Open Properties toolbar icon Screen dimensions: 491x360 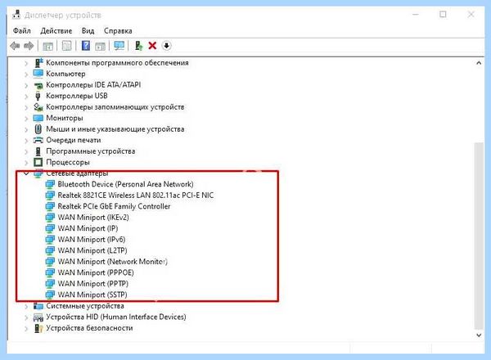(x=66, y=46)
